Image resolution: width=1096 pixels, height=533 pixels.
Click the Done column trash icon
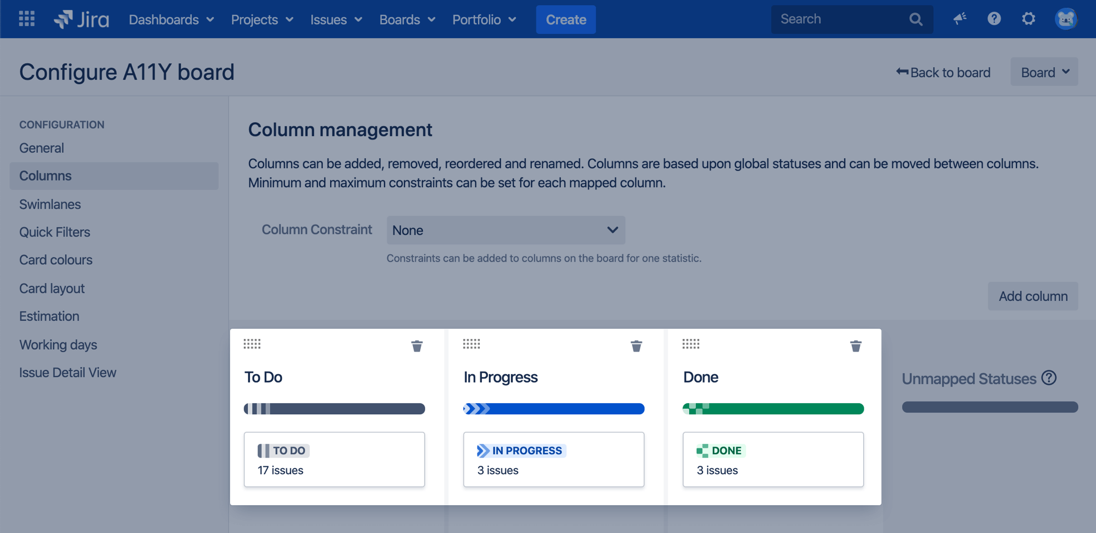[855, 346]
